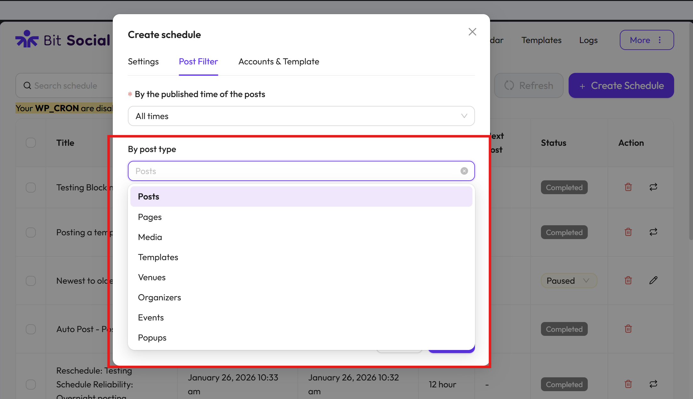
Task: Click edit pencil icon for Newest to oldest
Action: (653, 280)
